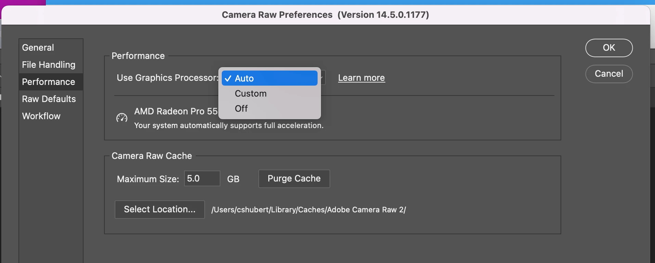This screenshot has width=655, height=263.
Task: Follow the Learn more link
Action: point(361,78)
